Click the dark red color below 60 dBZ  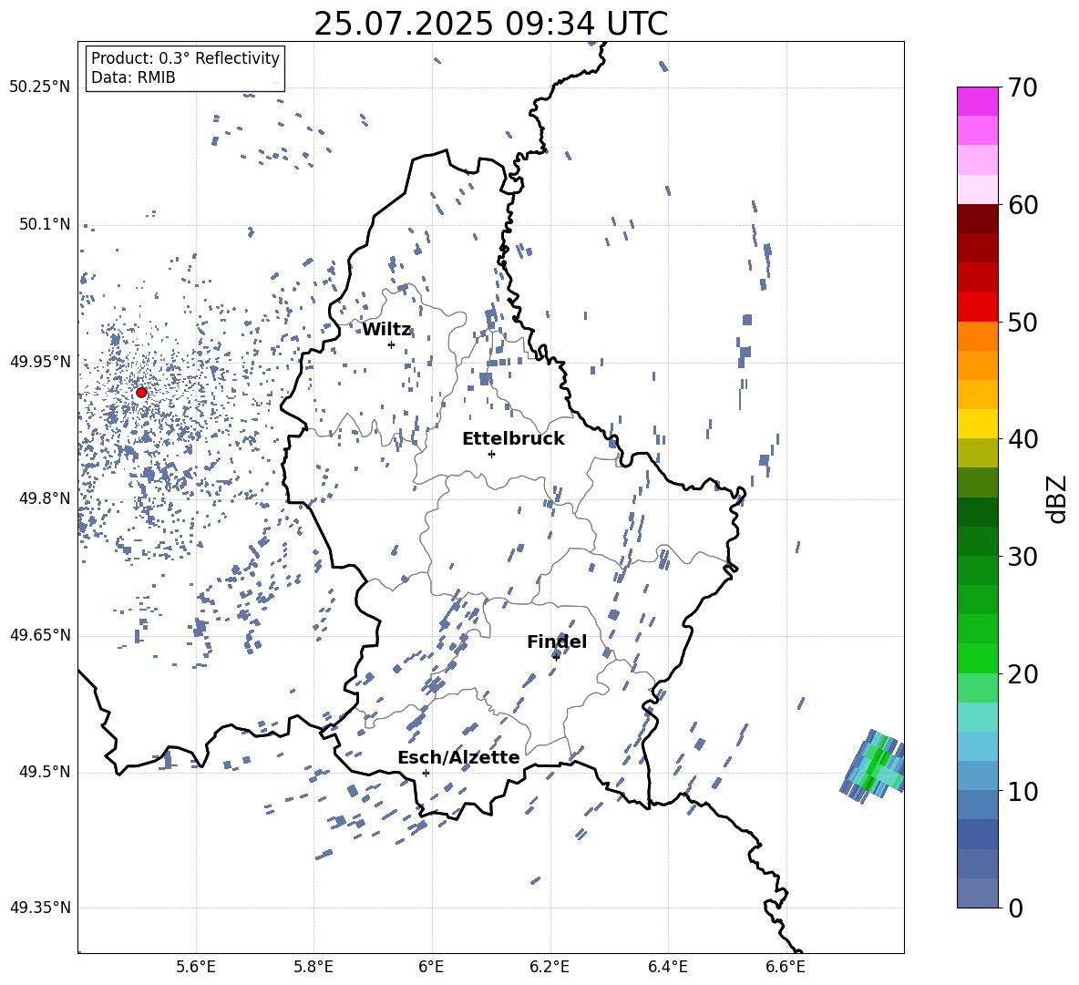coord(977,219)
